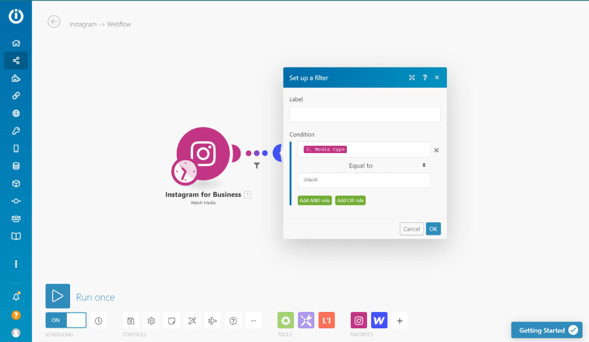This screenshot has height=342, width=589.
Task: Click the Label input field
Action: point(365,114)
